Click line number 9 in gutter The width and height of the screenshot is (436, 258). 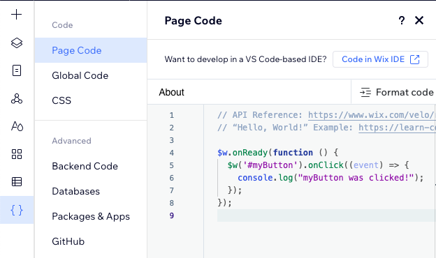coord(172,215)
